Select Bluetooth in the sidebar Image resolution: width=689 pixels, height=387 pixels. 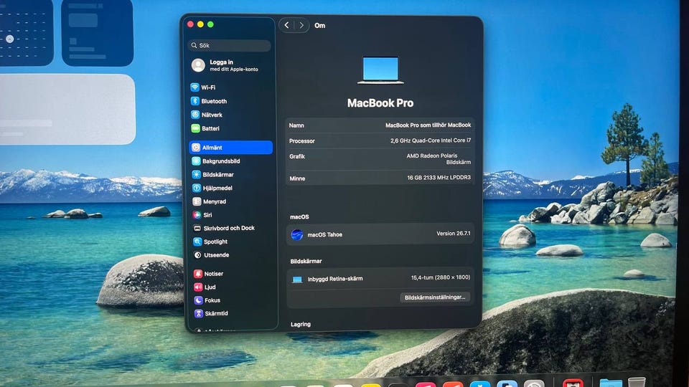pyautogui.click(x=230, y=101)
